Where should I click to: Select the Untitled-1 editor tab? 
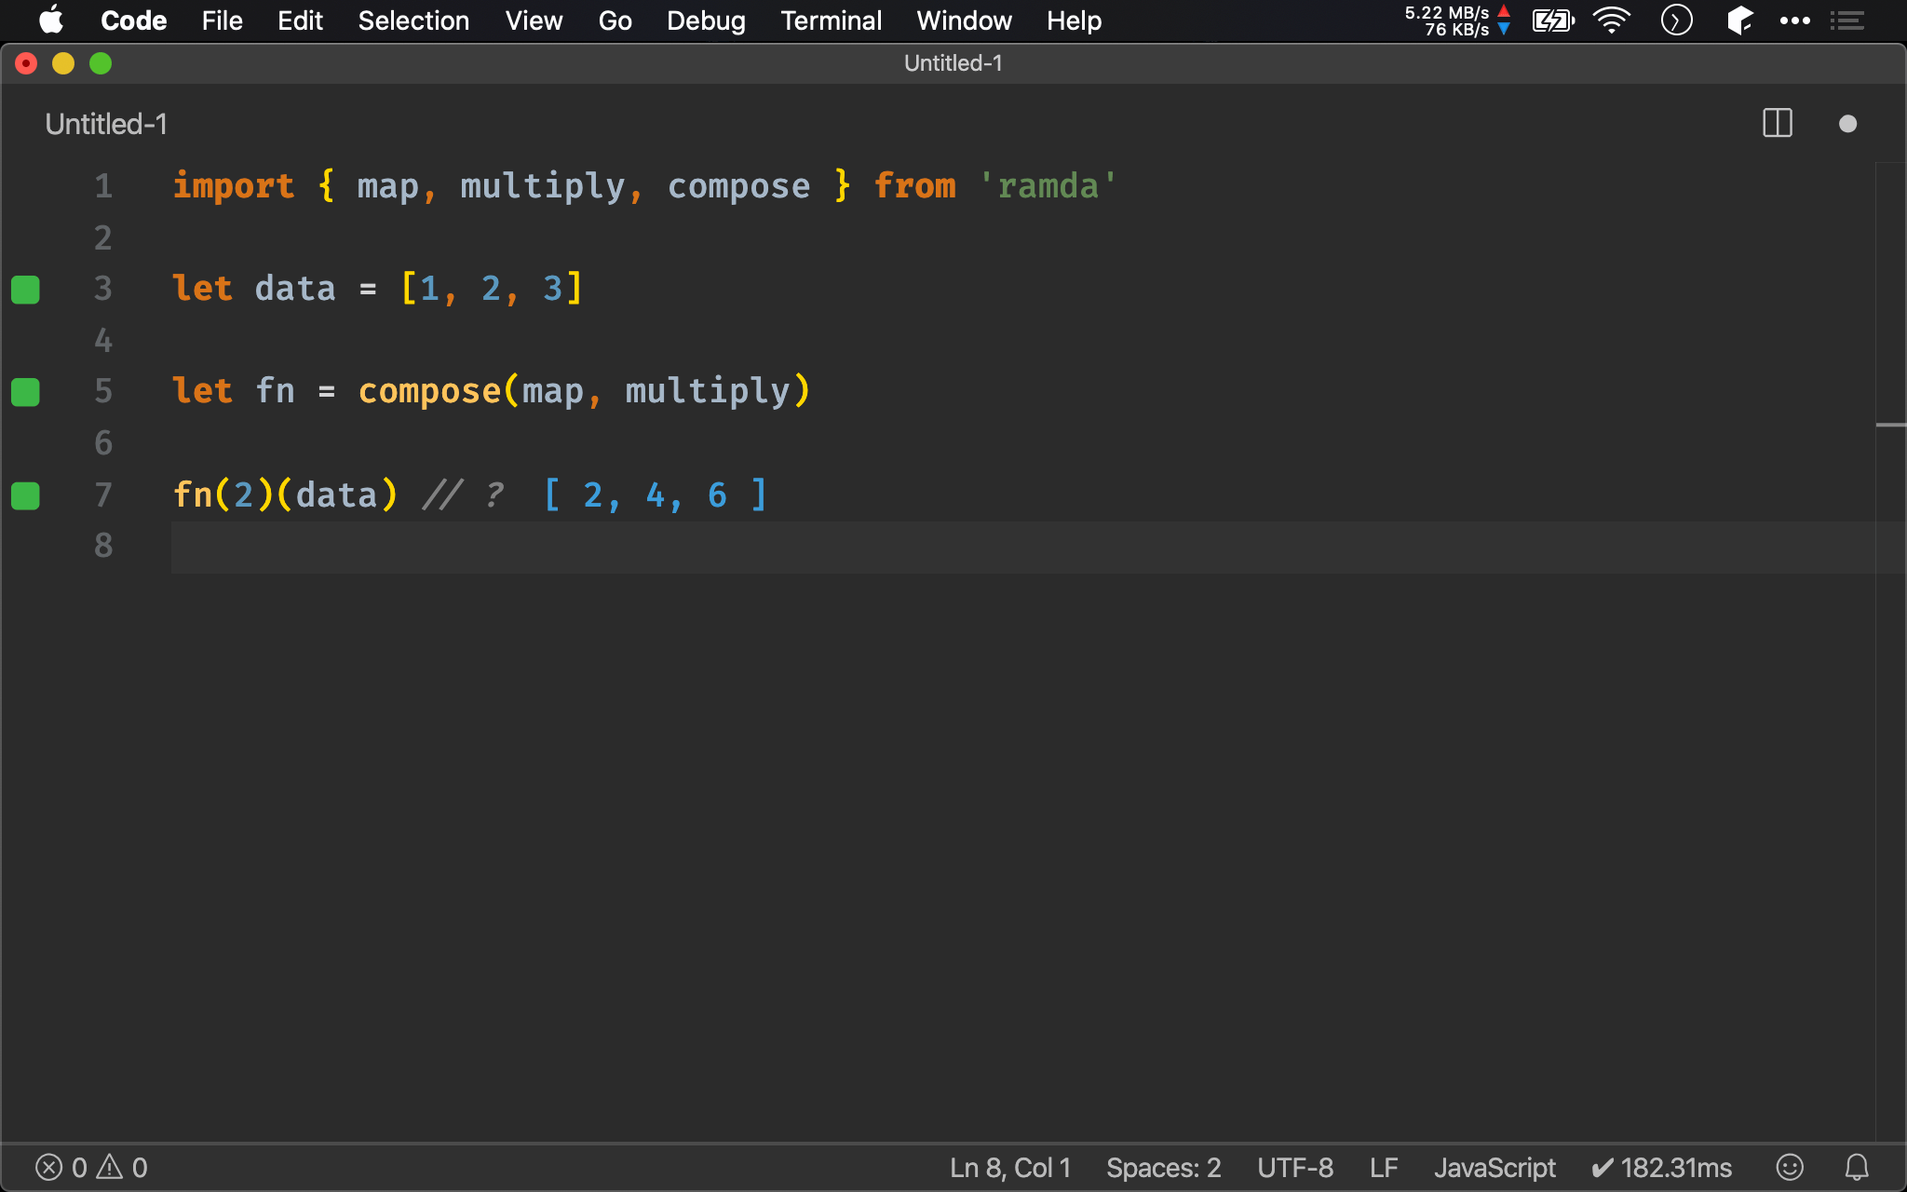click(106, 124)
